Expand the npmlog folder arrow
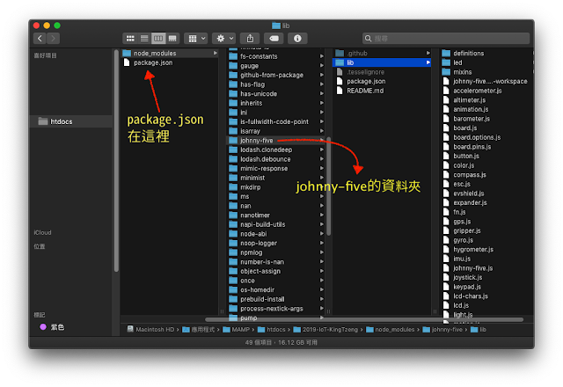 click(x=322, y=252)
